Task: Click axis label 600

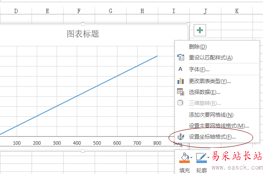Action: point(117,143)
